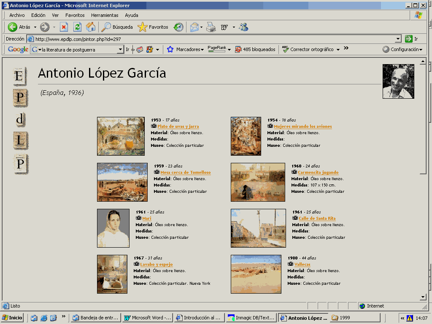This screenshot has height=324, width=432.
Task: Open the History clock icon
Action: click(178, 27)
